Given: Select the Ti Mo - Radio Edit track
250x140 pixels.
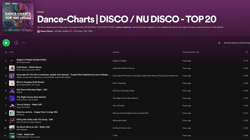Looking at the screenshot, I should 25,134.
